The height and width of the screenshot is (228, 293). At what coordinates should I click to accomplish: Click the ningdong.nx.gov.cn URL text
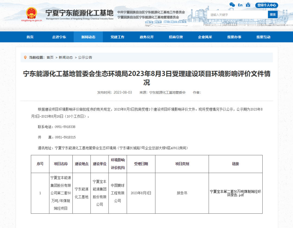pyautogui.click(x=31, y=20)
